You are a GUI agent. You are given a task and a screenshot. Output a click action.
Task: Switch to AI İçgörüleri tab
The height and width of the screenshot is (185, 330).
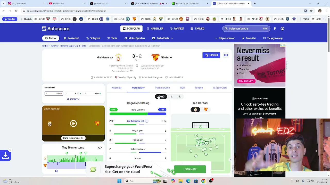pos(220,88)
